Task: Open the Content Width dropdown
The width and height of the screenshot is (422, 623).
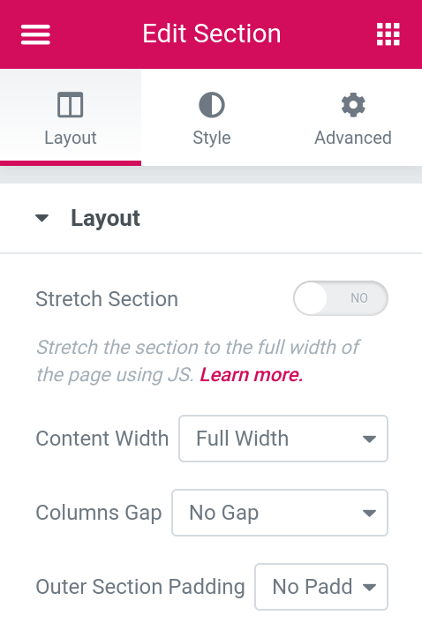Action: point(283,439)
